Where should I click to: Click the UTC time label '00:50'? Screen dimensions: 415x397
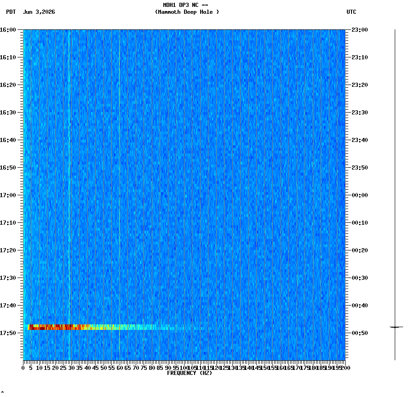360,333
